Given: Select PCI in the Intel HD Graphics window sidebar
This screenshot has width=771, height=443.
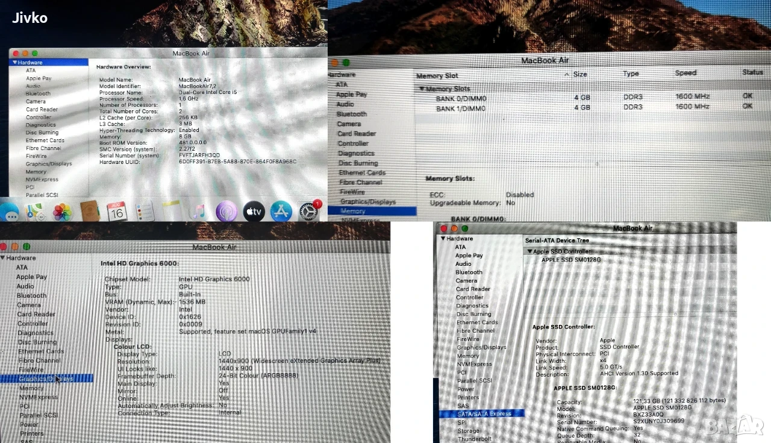Looking at the screenshot, I should click(x=25, y=407).
